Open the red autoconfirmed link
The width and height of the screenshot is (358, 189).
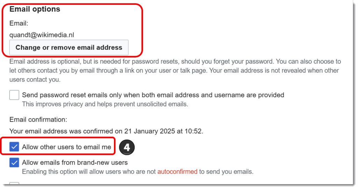pyautogui.click(x=177, y=172)
